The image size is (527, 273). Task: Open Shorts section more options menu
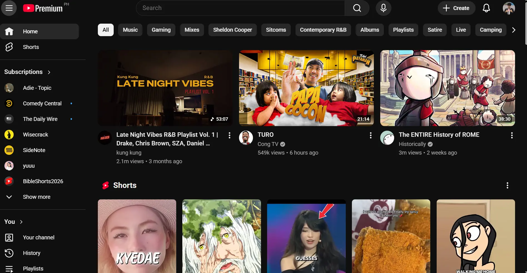(507, 185)
